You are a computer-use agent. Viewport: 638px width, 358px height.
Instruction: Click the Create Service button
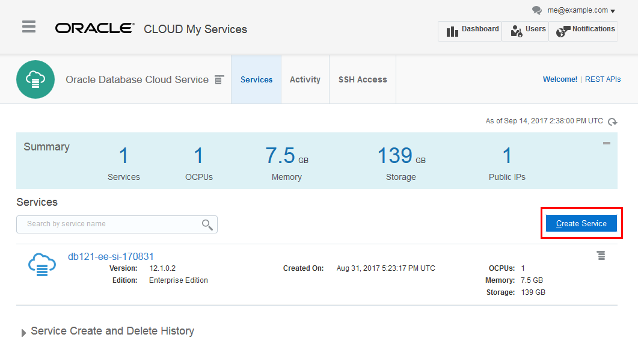[581, 223]
